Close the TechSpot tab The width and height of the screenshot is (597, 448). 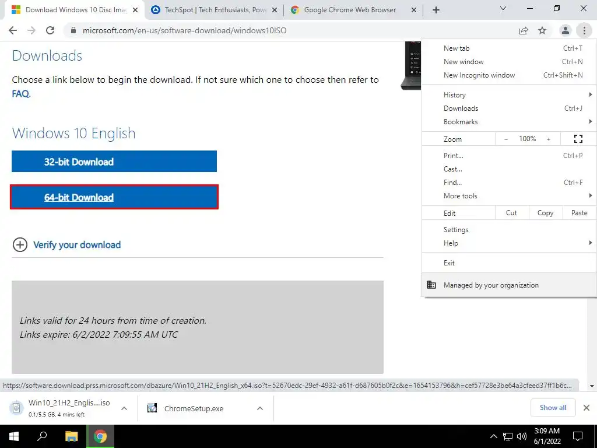click(x=275, y=10)
